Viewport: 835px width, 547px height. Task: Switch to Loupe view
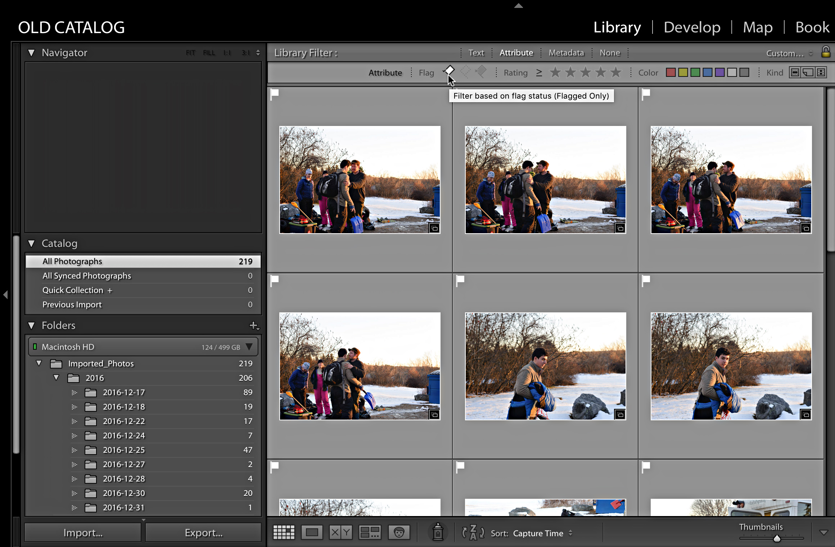(312, 532)
